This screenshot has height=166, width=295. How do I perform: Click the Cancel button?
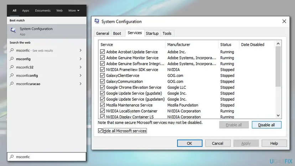click(x=218, y=143)
